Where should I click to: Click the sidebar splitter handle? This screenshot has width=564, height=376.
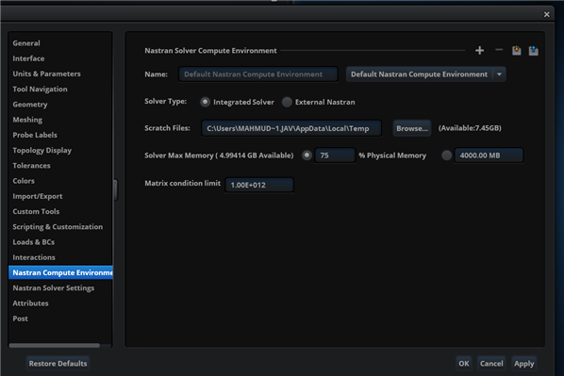115,189
